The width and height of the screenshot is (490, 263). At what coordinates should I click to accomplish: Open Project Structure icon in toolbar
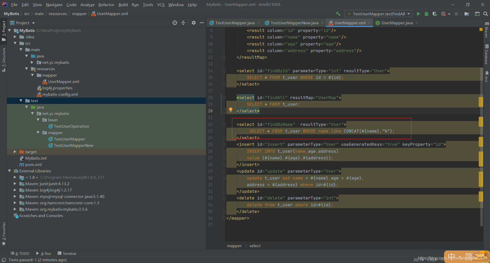[467, 14]
